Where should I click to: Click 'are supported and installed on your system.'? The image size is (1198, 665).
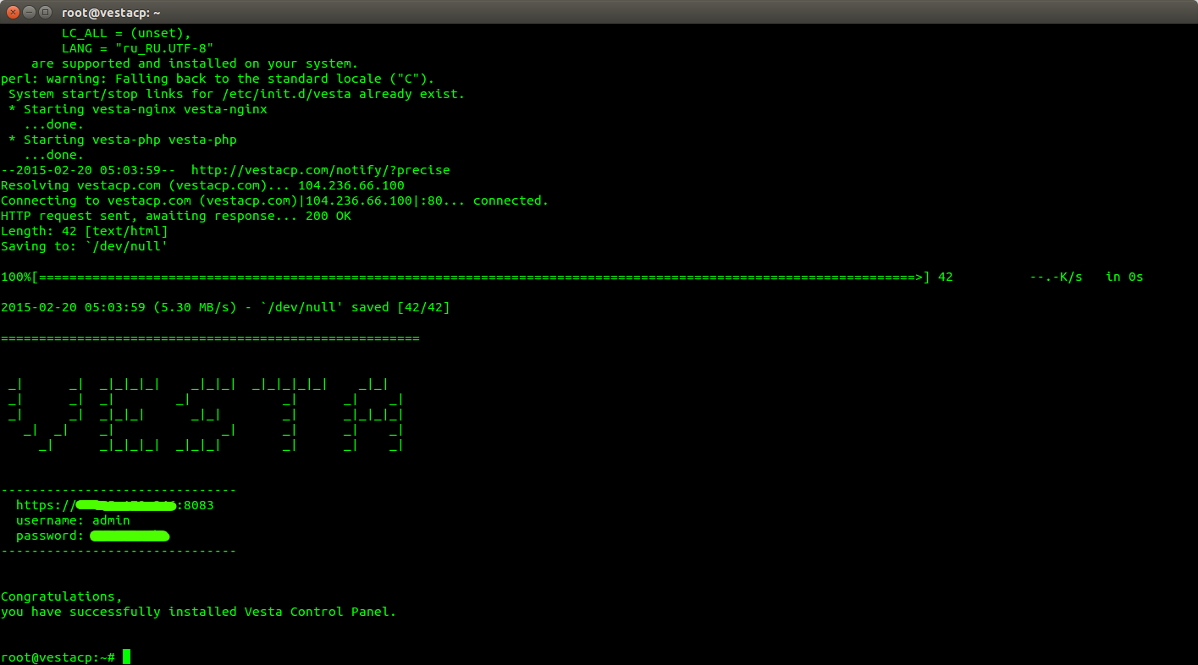[195, 63]
